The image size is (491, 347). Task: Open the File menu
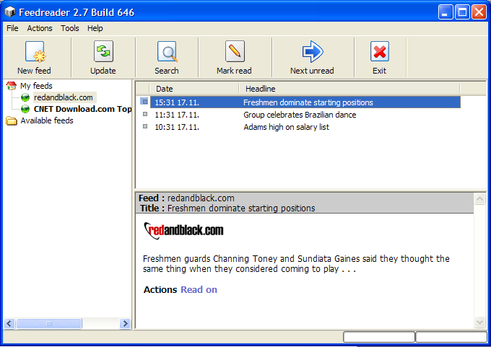tap(12, 28)
